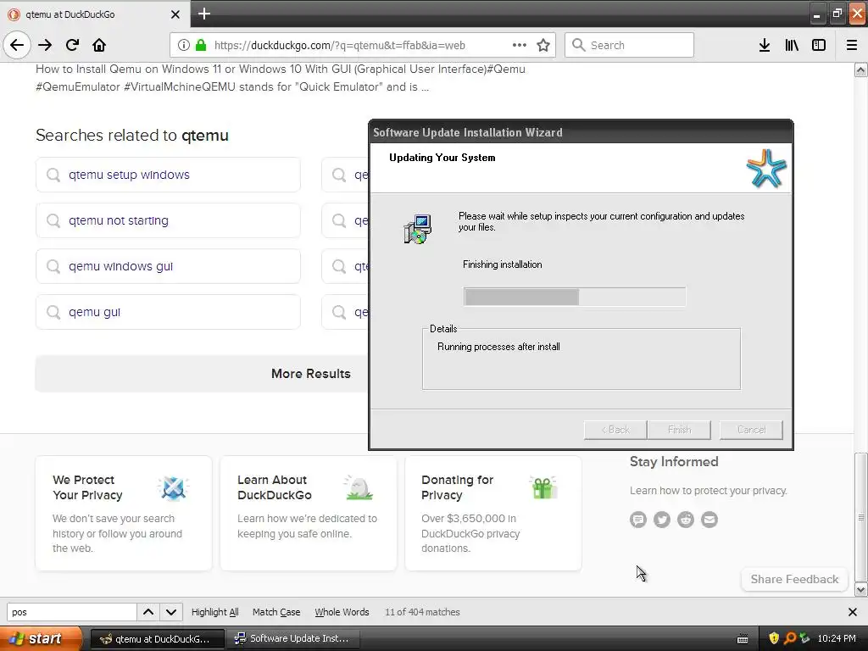Load More Results
This screenshot has height=651, width=868.
(310, 374)
